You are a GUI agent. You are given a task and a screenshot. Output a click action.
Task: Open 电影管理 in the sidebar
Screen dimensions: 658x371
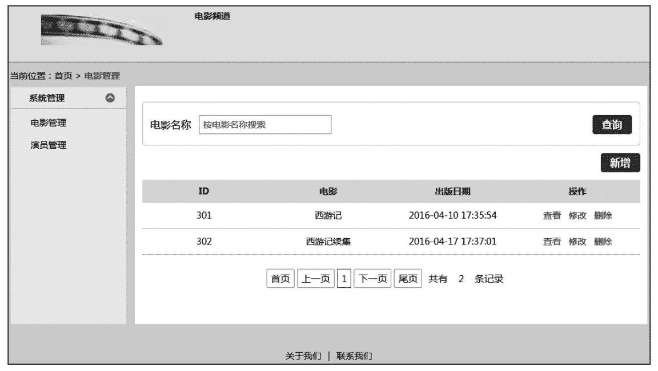click(48, 123)
